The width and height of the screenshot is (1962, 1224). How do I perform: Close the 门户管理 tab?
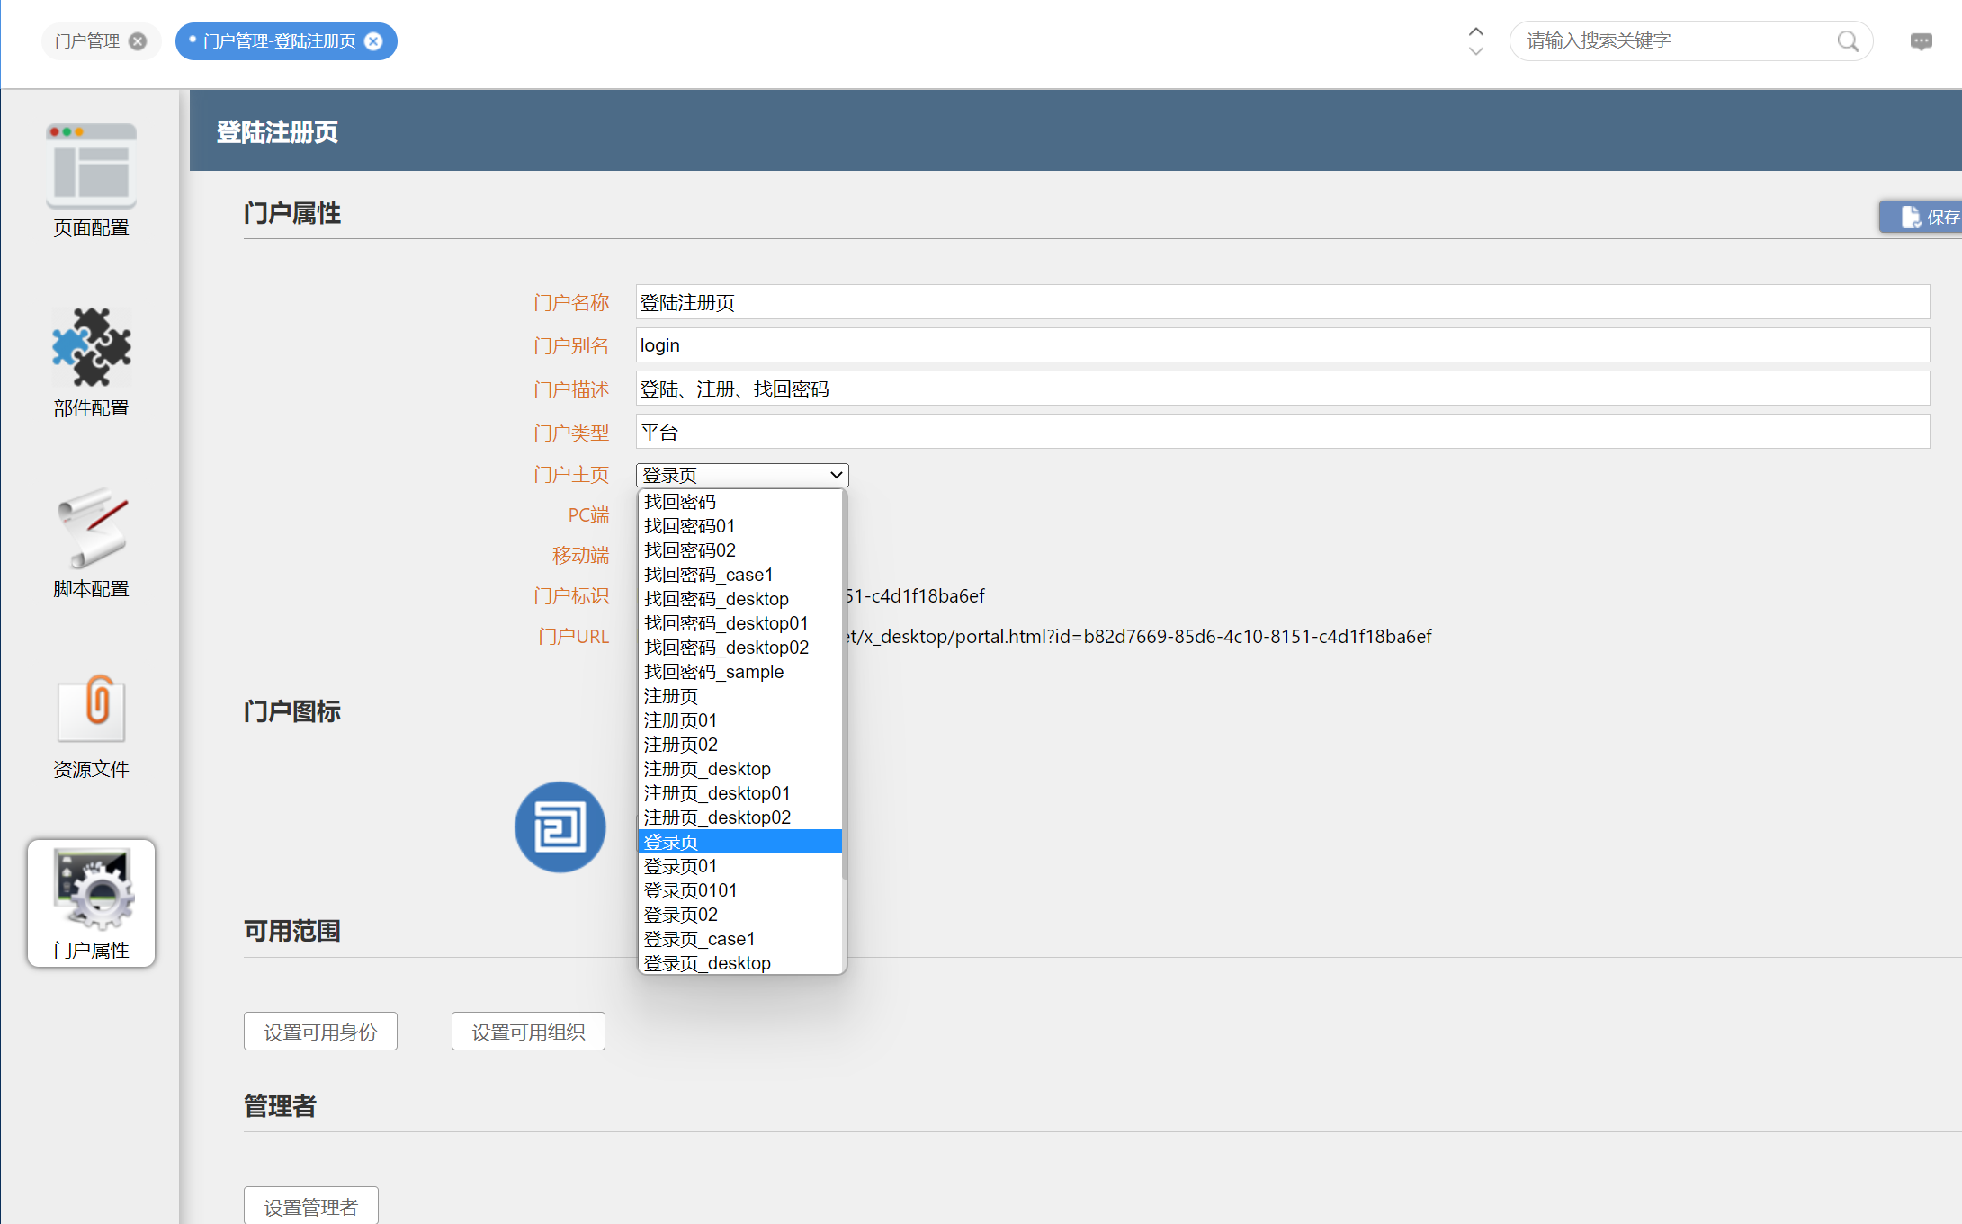(x=138, y=41)
